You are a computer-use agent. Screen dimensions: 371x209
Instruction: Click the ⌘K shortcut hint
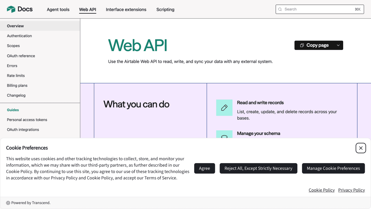(358, 9)
